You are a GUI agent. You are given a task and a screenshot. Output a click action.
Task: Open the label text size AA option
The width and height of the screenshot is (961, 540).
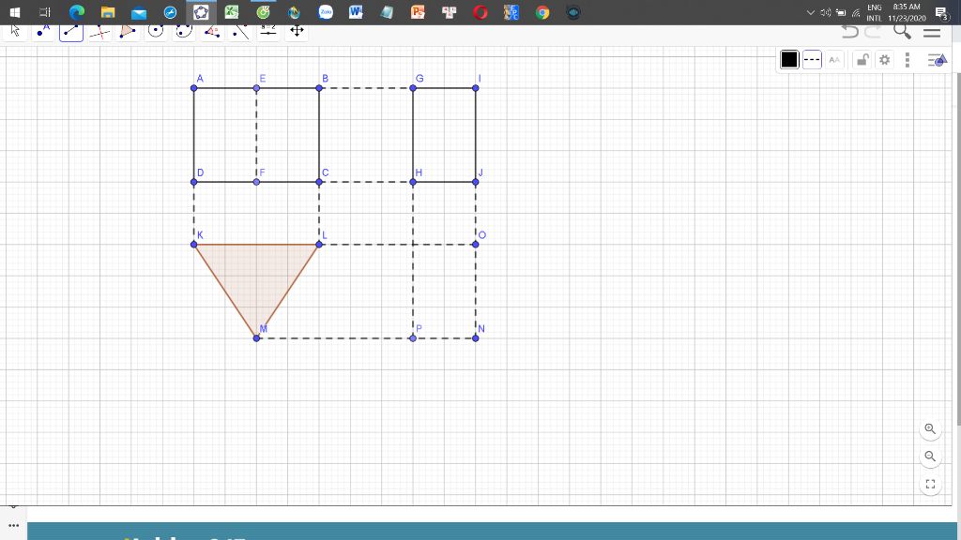point(834,59)
